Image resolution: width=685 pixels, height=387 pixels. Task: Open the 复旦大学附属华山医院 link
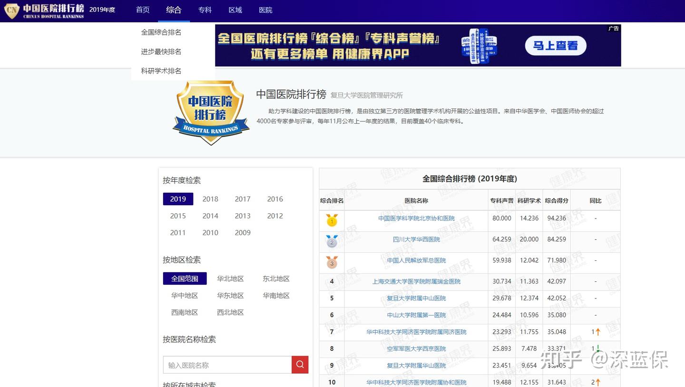coord(416,366)
